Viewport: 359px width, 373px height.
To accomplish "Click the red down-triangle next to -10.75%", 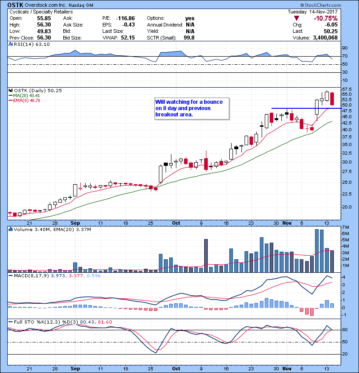I will coord(296,18).
